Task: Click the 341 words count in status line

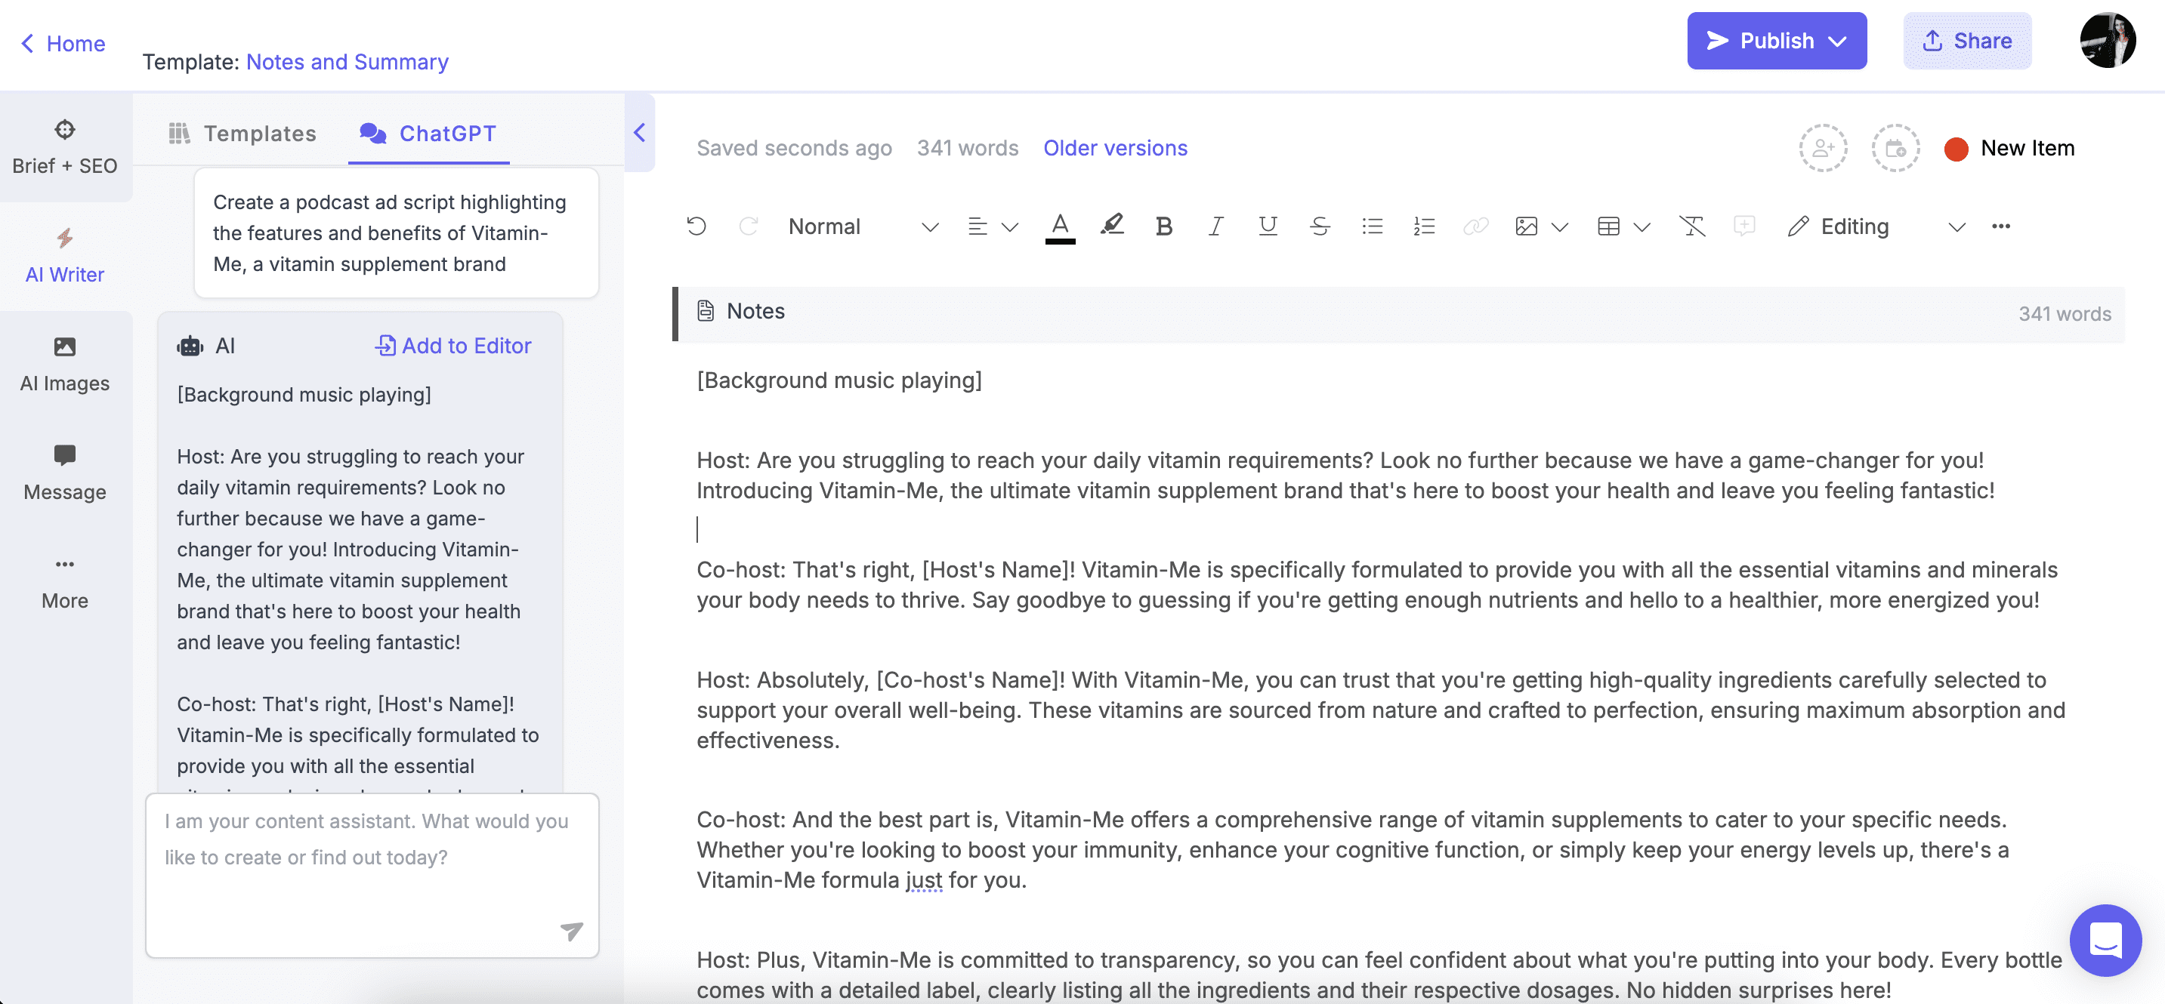Action: 968,148
